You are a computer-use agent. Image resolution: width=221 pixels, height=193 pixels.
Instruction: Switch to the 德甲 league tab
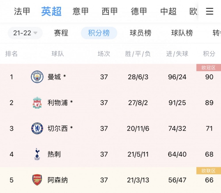pos(139,11)
